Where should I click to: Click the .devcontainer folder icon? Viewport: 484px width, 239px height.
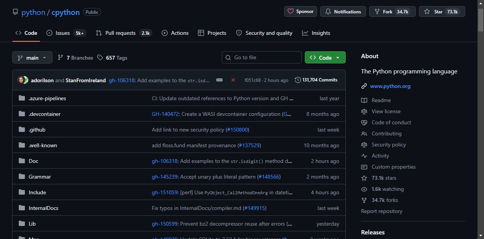point(22,114)
